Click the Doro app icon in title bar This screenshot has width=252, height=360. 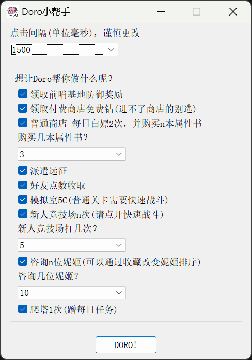pyautogui.click(x=12, y=12)
